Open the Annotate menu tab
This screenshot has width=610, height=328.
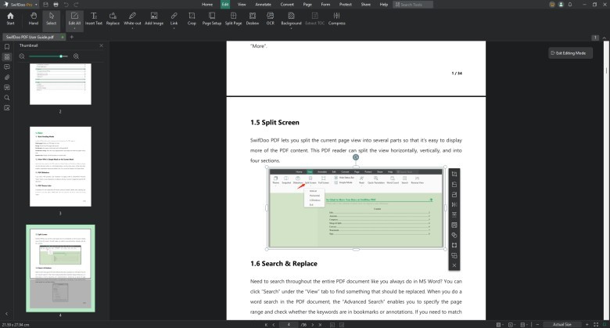tap(264, 4)
